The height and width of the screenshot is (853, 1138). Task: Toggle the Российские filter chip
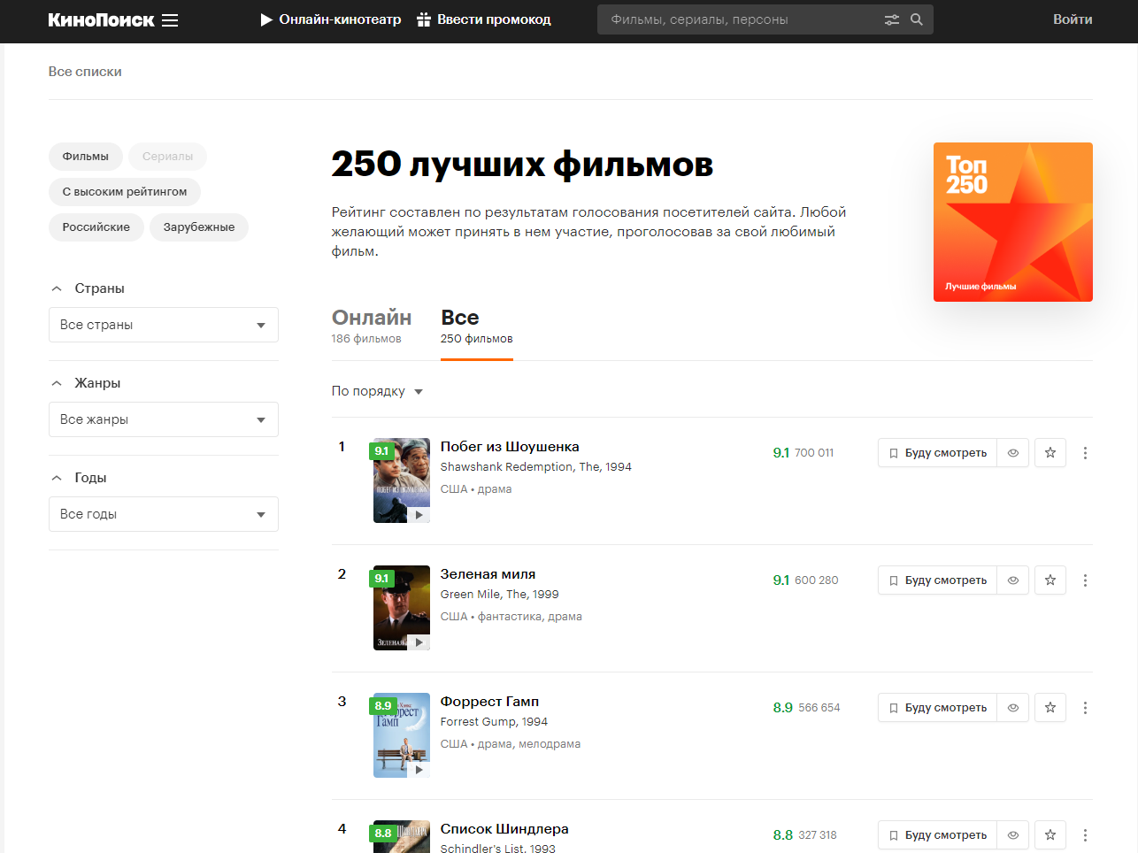(96, 227)
